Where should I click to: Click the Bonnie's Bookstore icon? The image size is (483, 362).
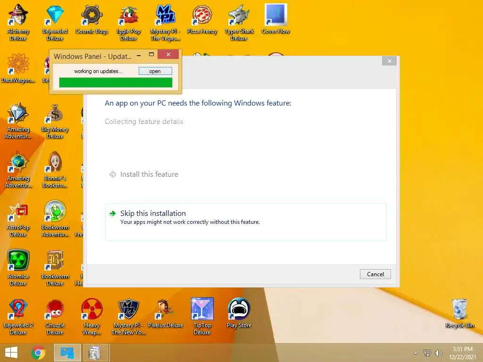[x=55, y=169]
